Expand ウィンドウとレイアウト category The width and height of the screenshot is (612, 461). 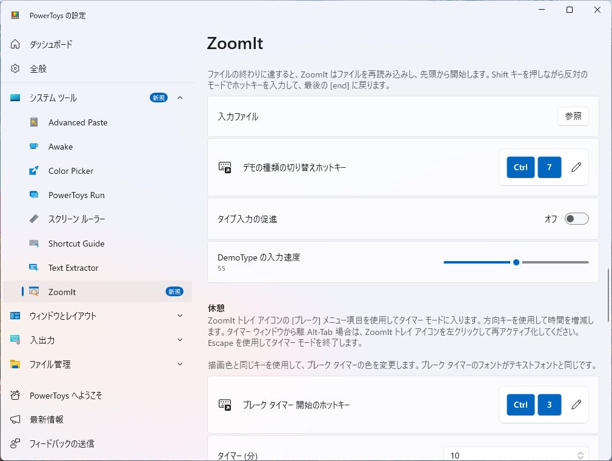click(180, 316)
